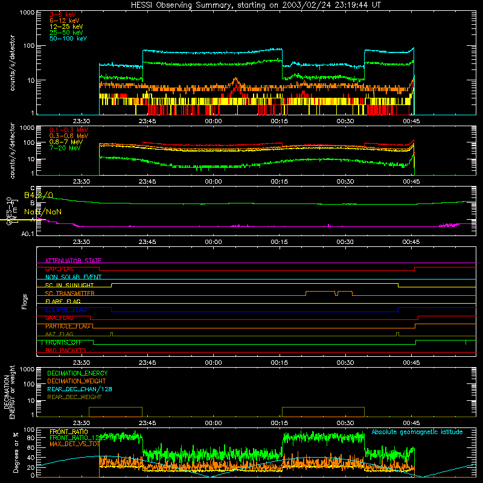Viewport: 483px width, 483px height.
Task: Click the 0.3-0.8 MeV legend label
Action: (x=69, y=136)
